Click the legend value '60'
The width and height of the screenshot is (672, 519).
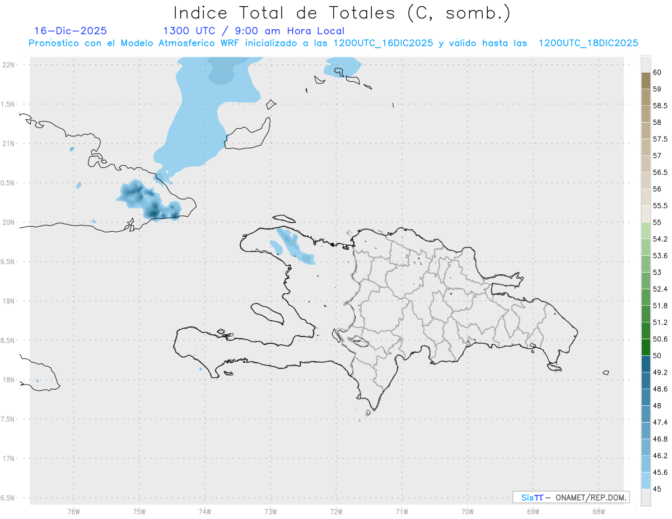[657, 73]
